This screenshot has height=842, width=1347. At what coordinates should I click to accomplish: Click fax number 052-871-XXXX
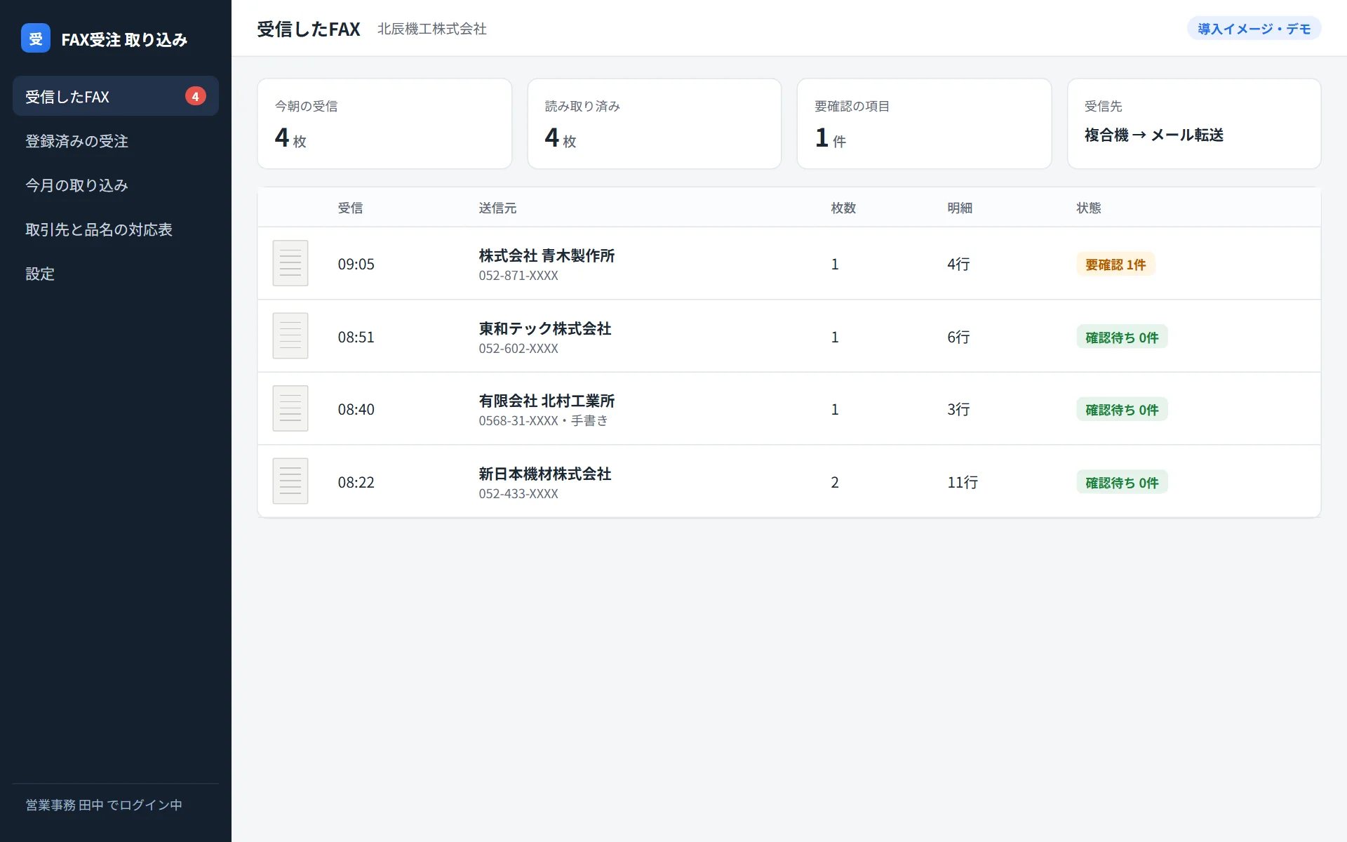click(518, 276)
